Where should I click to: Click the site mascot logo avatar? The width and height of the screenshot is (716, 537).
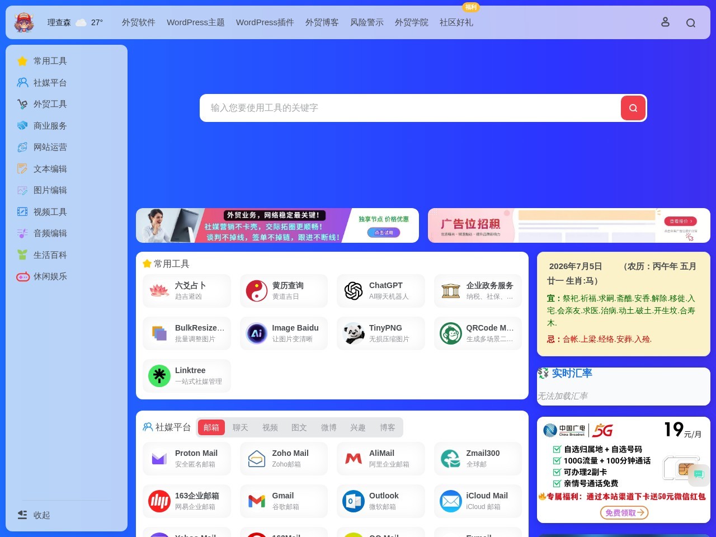24,22
